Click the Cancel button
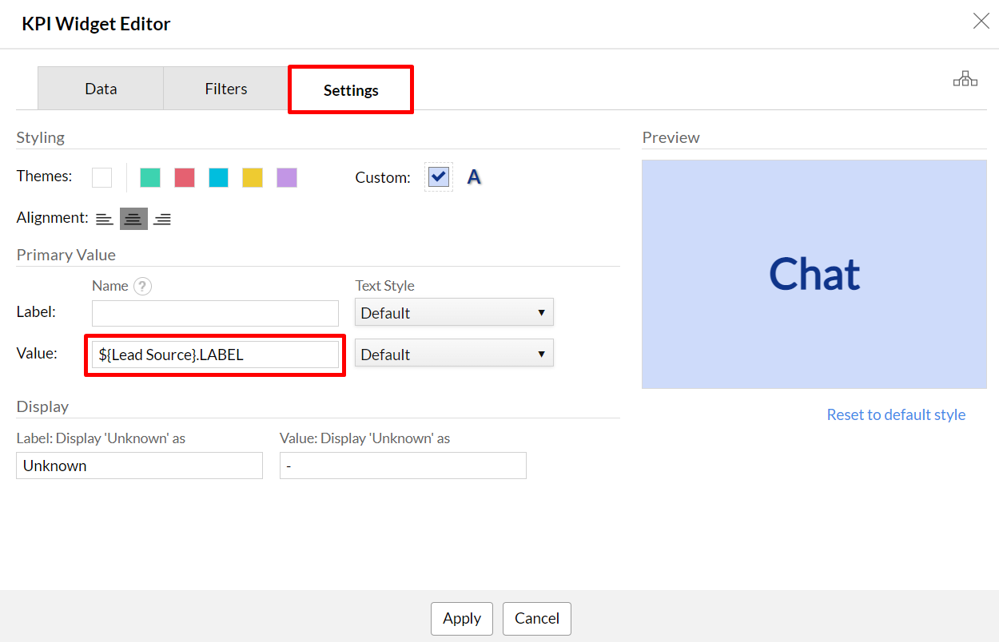 [x=536, y=618]
